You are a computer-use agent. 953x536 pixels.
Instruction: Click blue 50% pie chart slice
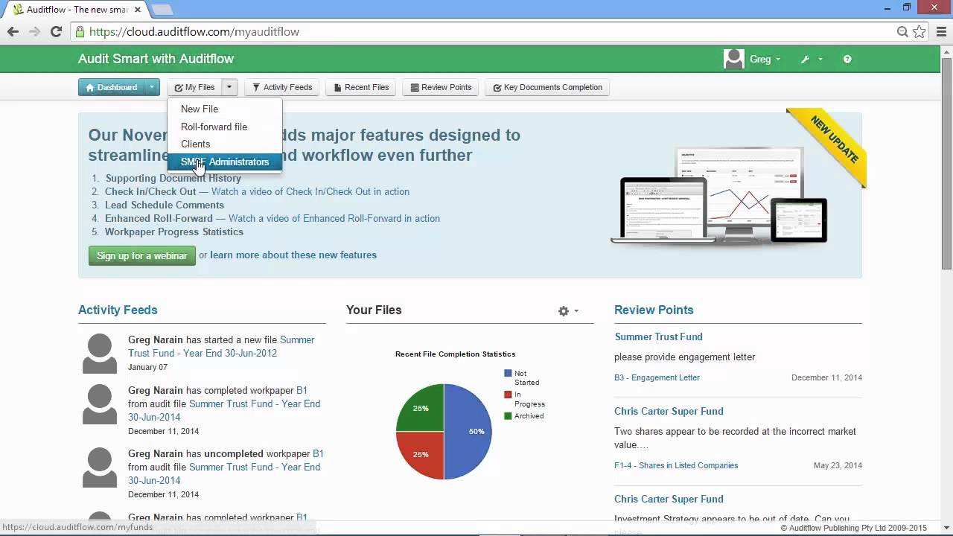pos(469,432)
